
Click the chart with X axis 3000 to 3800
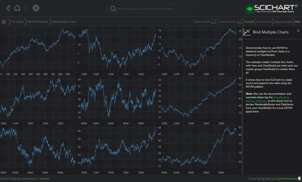38,98
